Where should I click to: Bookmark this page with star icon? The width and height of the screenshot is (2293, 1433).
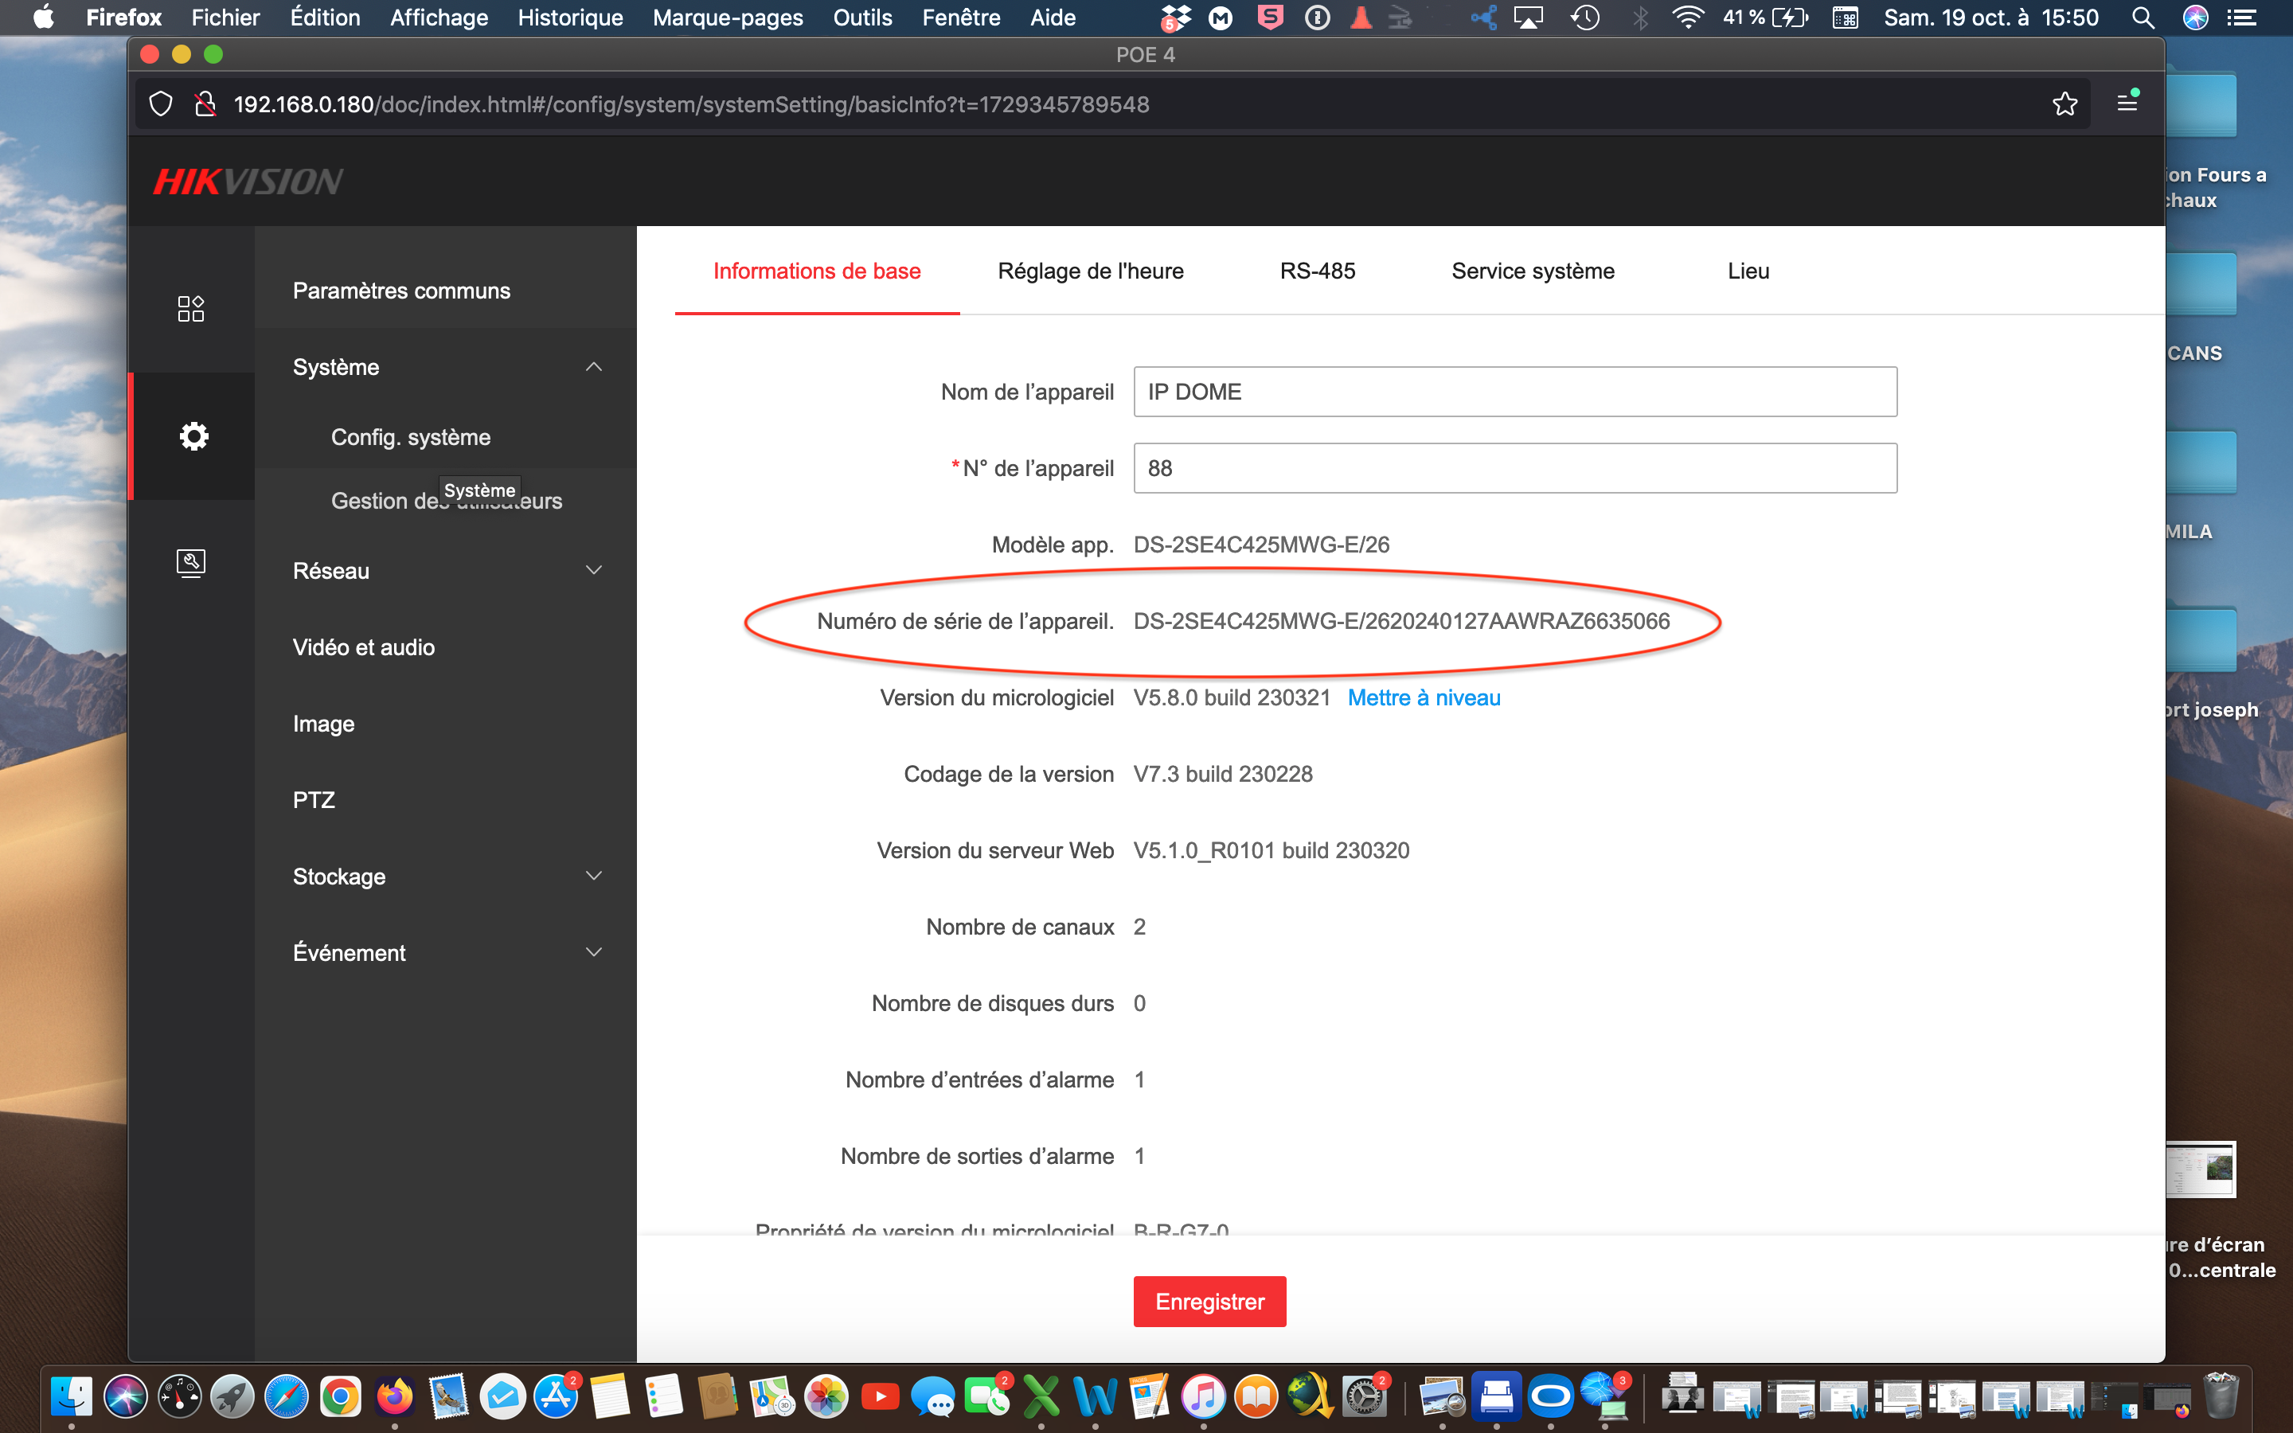[2064, 104]
